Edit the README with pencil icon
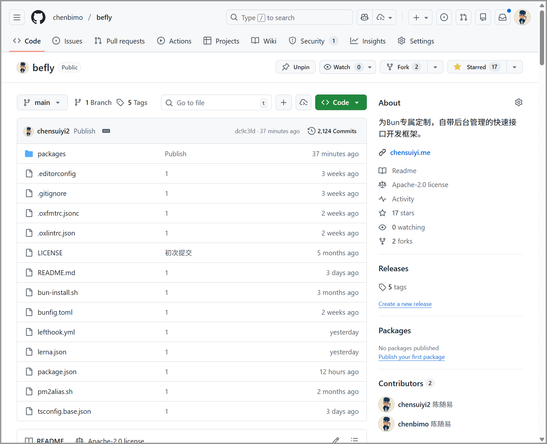547x444 pixels. (x=336, y=440)
